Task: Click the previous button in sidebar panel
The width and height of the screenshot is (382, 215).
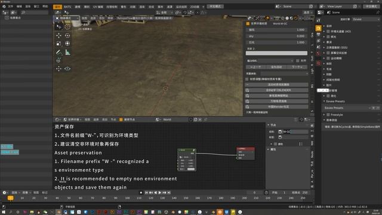Action: click(x=255, y=67)
